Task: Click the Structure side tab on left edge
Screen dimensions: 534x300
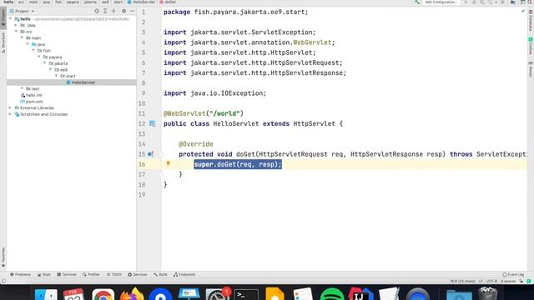Action: tap(3, 42)
